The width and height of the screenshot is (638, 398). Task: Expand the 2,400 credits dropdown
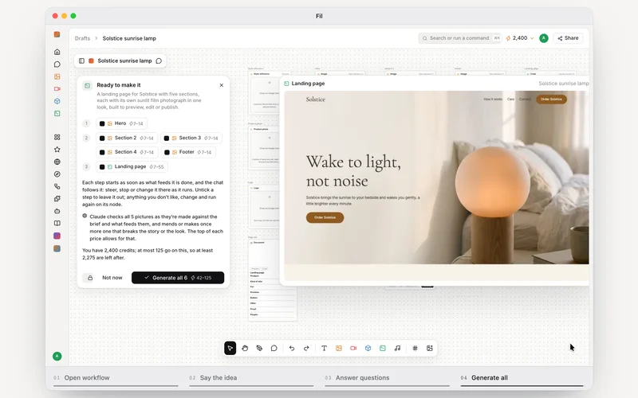tap(520, 38)
